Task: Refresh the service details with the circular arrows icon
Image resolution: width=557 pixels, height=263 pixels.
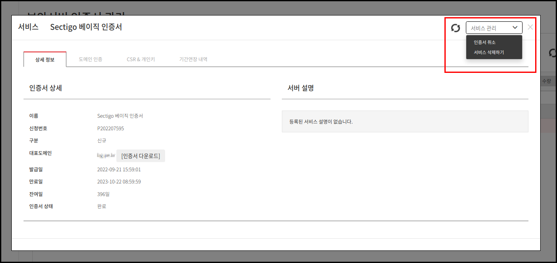Action: coord(455,28)
